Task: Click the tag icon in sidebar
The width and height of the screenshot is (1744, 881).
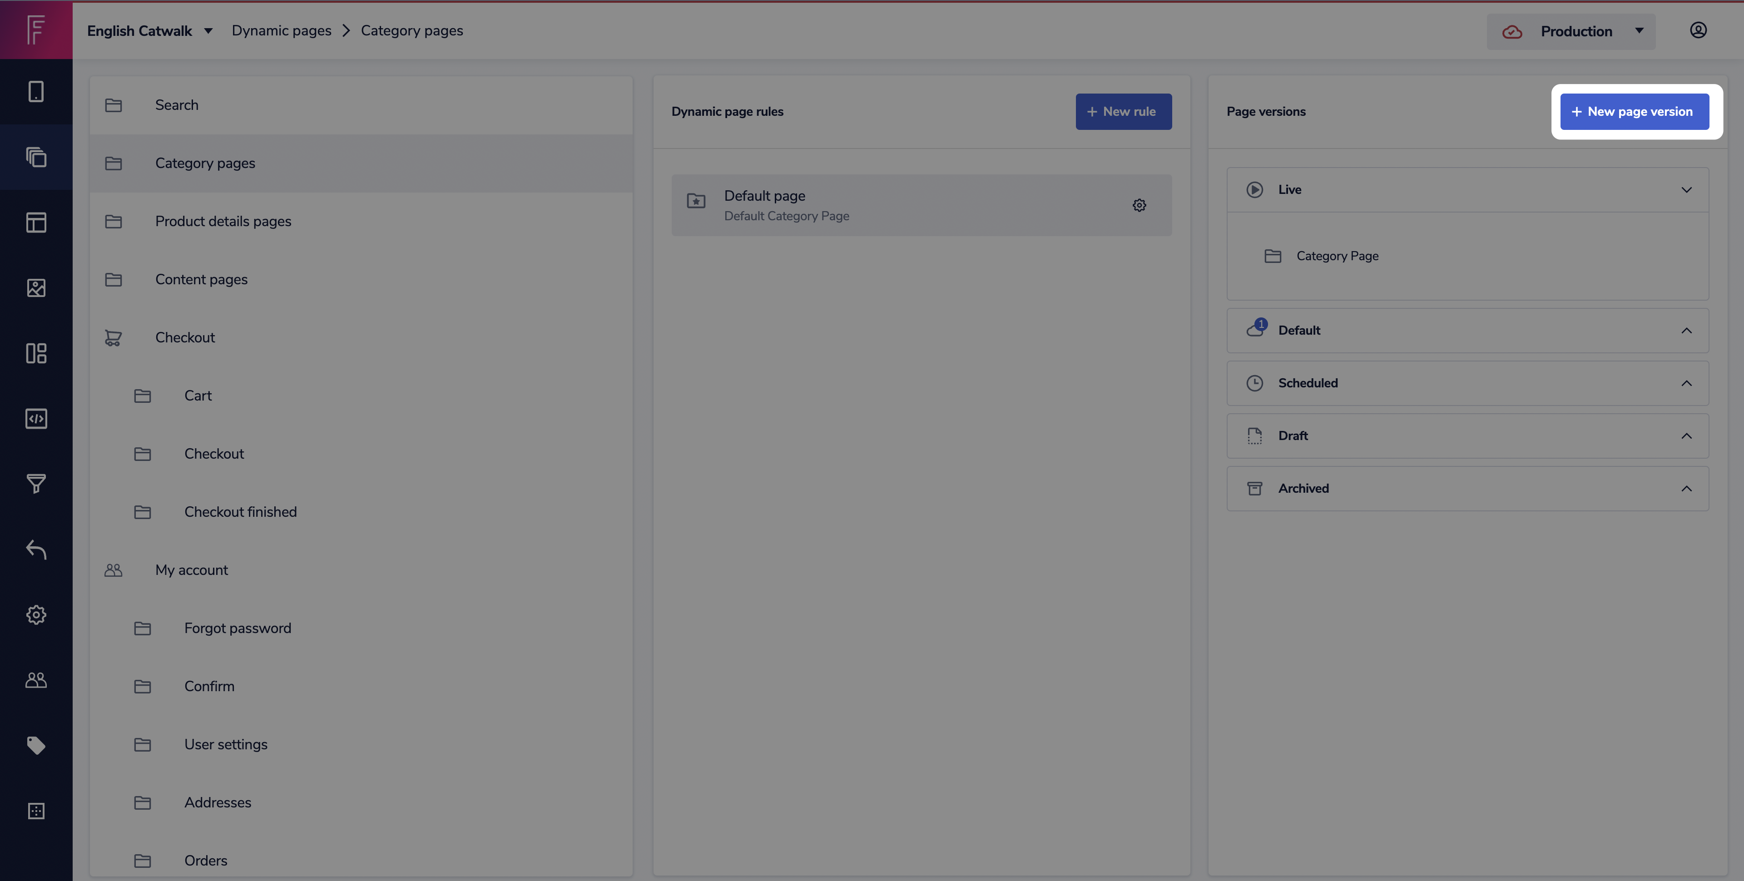Action: coord(36,746)
